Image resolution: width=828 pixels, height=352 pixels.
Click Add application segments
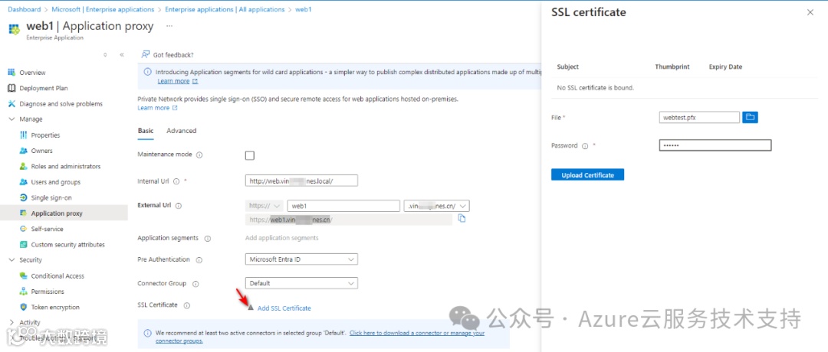[282, 238]
